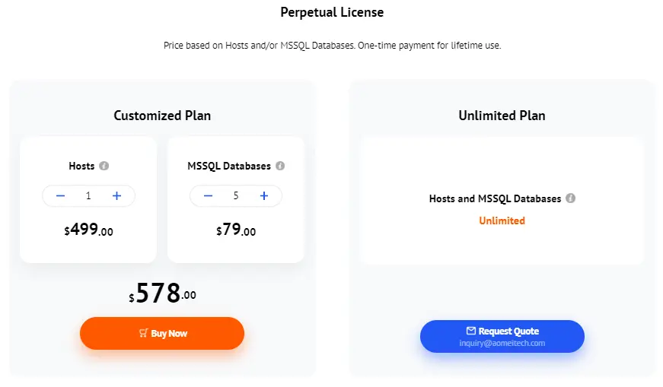Image resolution: width=663 pixels, height=387 pixels.
Task: Click the info icon next to Hosts
Action: coord(104,166)
